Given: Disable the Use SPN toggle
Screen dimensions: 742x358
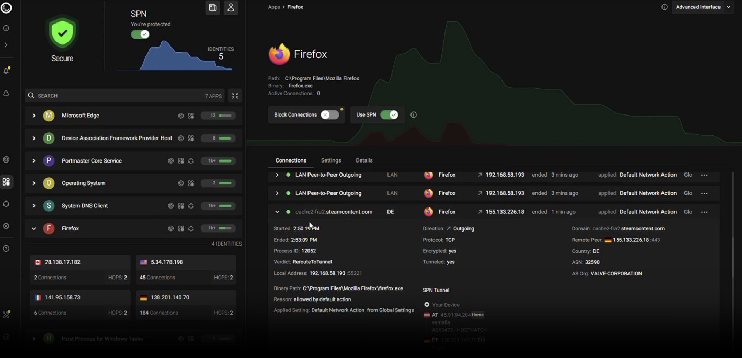Looking at the screenshot, I should click(389, 115).
